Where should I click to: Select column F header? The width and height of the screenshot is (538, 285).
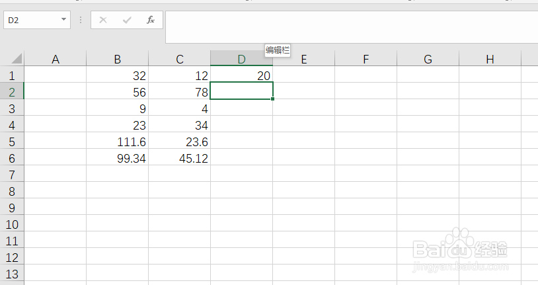365,58
